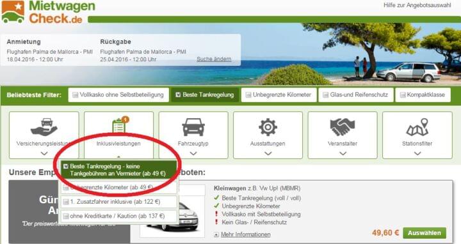Click the 49,60 € price
461x244 pixels.
385,233
